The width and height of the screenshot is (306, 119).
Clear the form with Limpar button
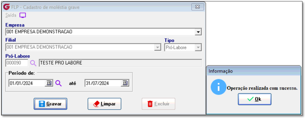point(104,104)
